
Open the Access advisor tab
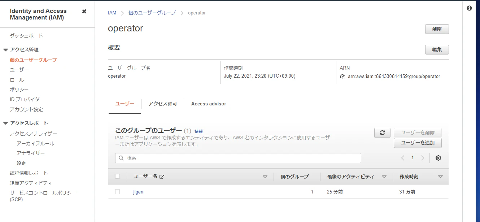(x=209, y=104)
